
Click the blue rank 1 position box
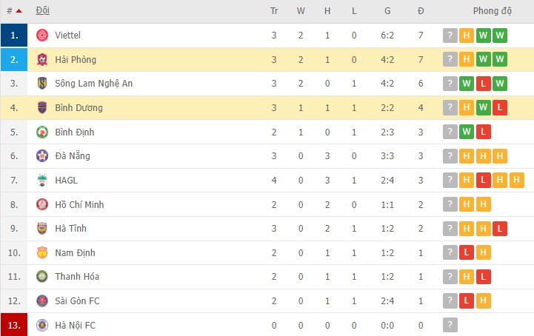(x=14, y=36)
